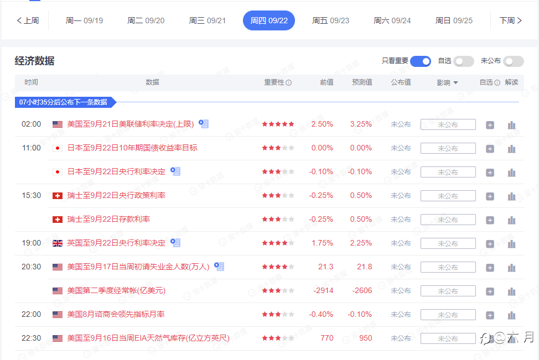Open the chart for Japan 10-year bond yield target
Viewport: 539px width, 360px height.
[x=511, y=149]
